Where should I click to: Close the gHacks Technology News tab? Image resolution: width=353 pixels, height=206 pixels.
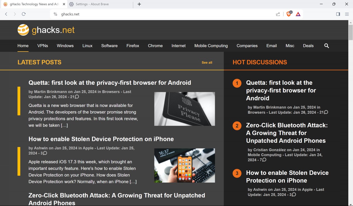(x=64, y=4)
